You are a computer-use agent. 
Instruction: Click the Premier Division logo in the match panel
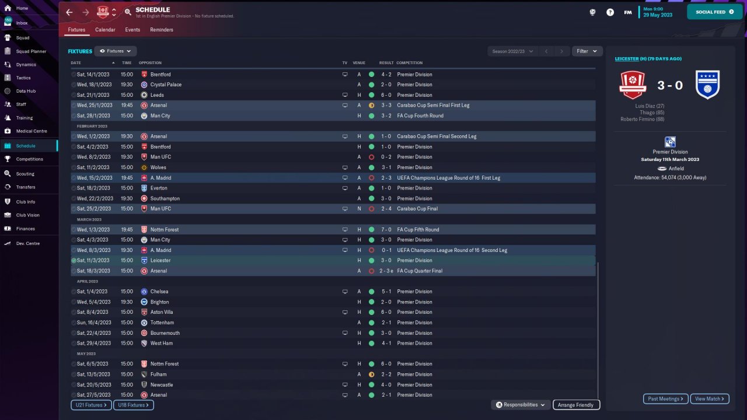pyautogui.click(x=670, y=142)
